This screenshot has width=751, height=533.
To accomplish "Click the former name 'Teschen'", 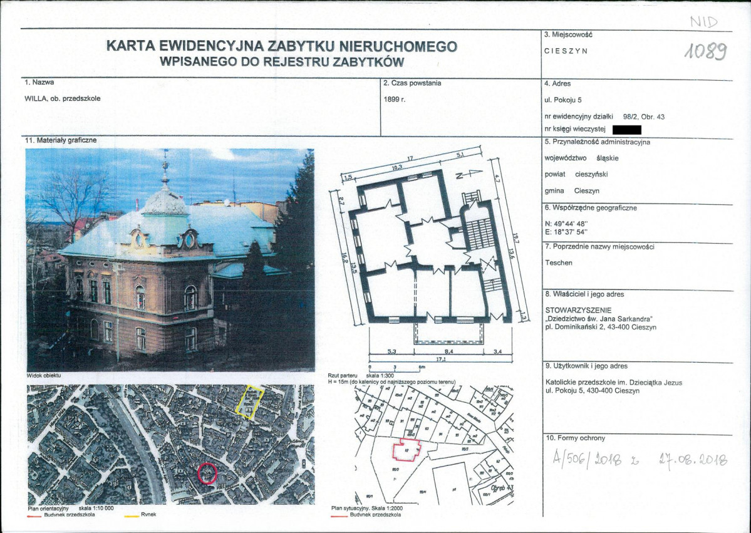I will coord(559,263).
